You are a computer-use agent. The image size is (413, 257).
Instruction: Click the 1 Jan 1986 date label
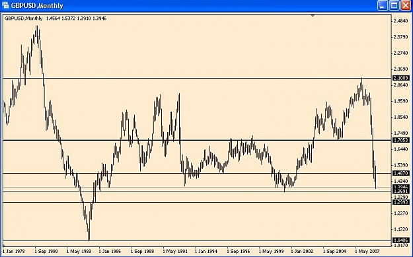click(110, 251)
